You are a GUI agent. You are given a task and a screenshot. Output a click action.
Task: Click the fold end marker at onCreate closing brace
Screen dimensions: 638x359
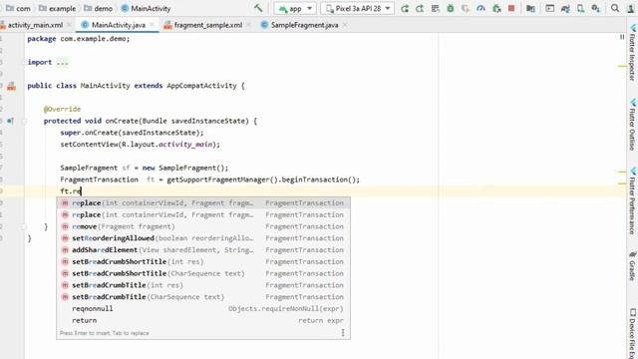coord(24,226)
